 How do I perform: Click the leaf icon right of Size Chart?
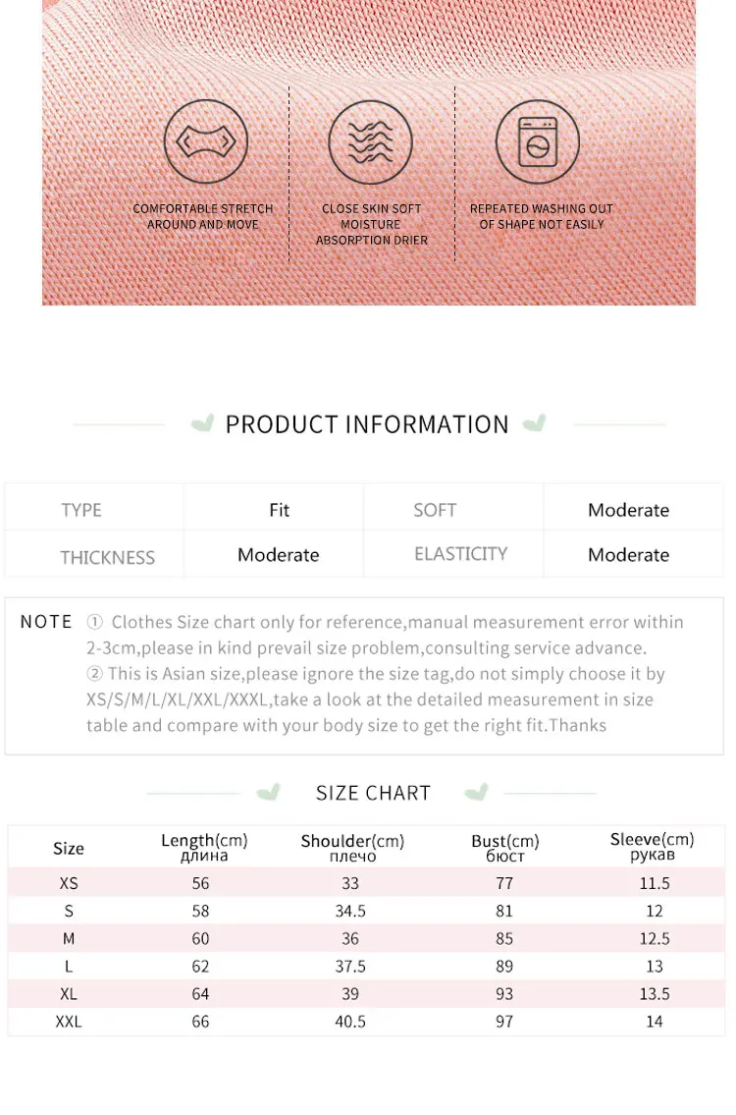[476, 792]
